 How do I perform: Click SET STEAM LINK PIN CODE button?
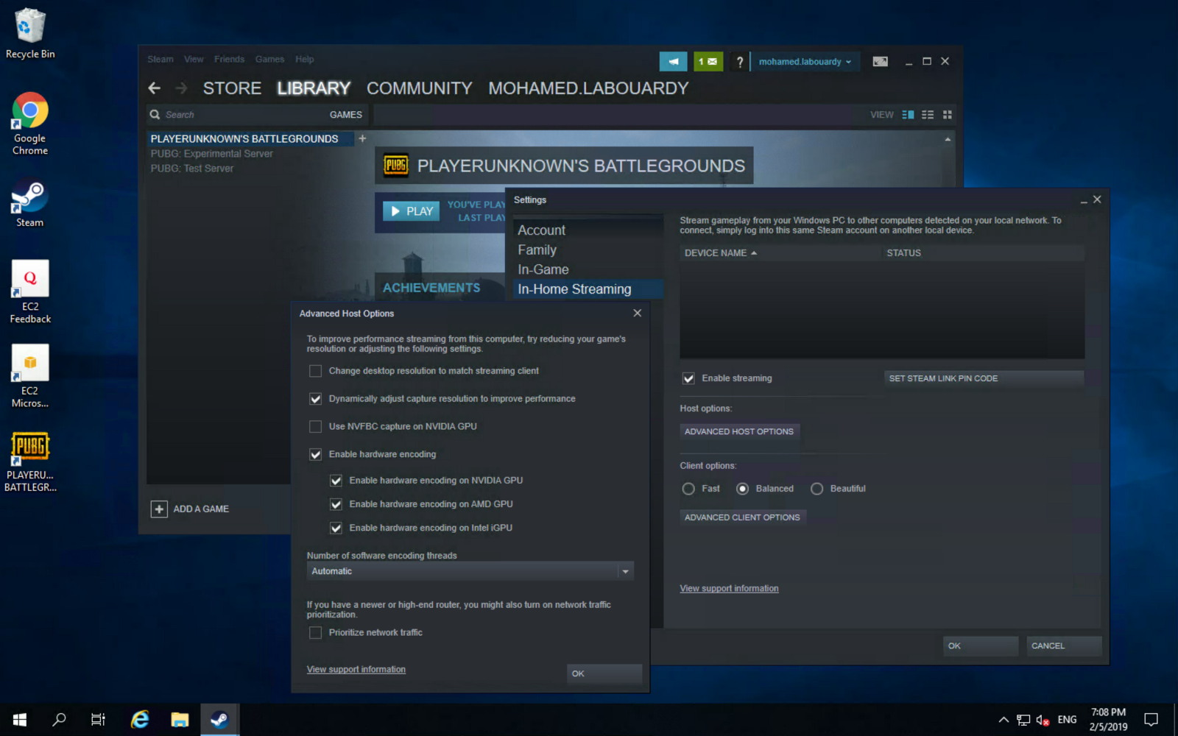coord(984,378)
